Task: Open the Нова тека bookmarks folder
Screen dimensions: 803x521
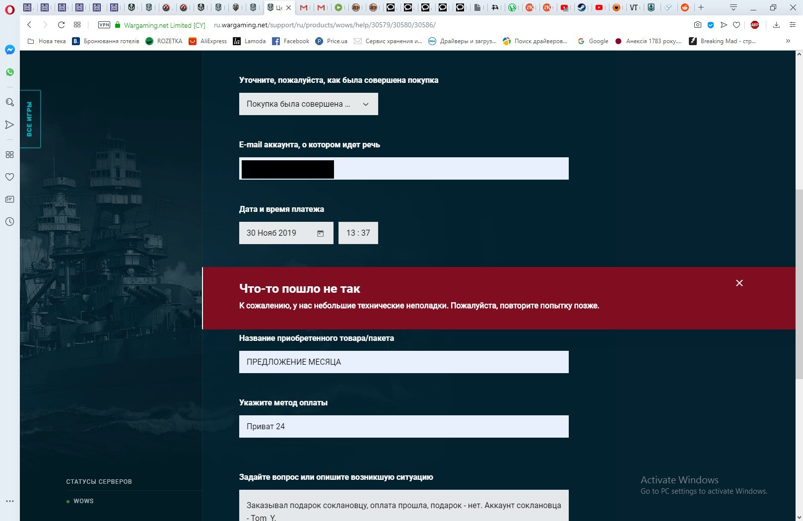Action: coord(46,41)
